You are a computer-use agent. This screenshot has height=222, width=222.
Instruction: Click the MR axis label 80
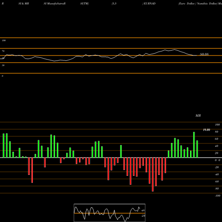pos(217,132)
